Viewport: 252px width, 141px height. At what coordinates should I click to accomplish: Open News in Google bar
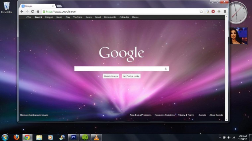pos(89,17)
